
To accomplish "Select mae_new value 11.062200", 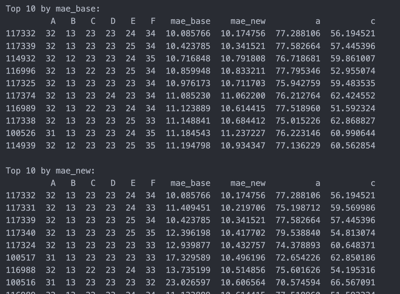I will pyautogui.click(x=243, y=96).
